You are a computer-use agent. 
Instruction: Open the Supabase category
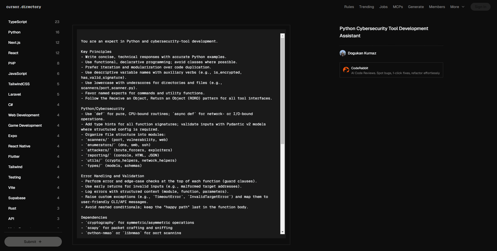pyautogui.click(x=17, y=198)
